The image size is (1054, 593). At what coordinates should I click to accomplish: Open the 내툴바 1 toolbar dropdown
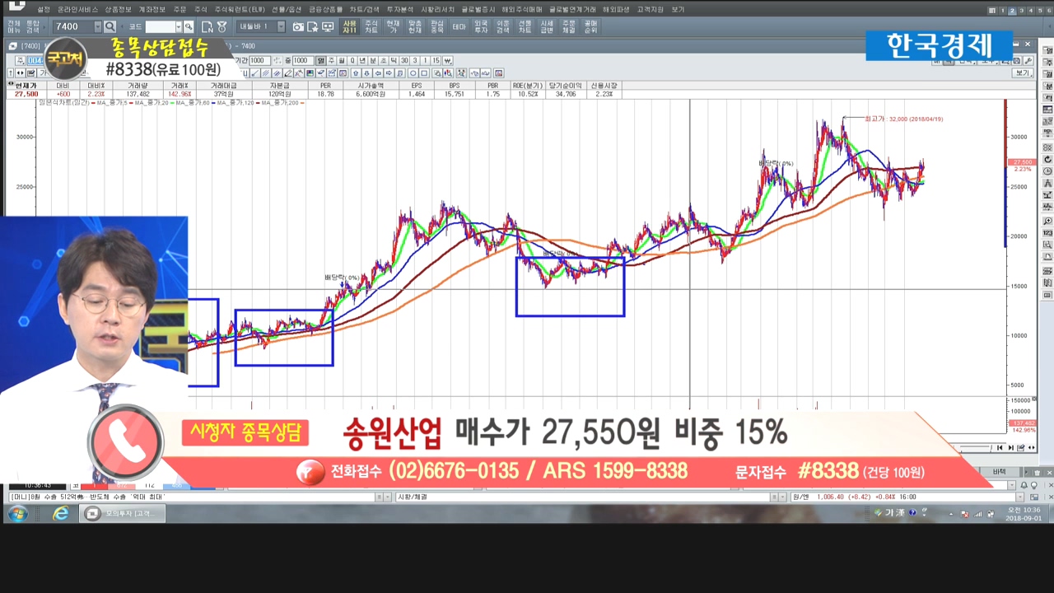click(x=281, y=27)
